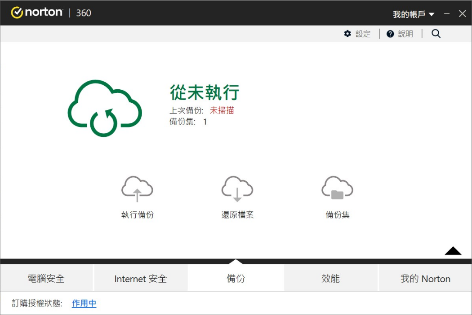
Task: Click the 還原檔案 cloud download icon
Action: pos(237,189)
